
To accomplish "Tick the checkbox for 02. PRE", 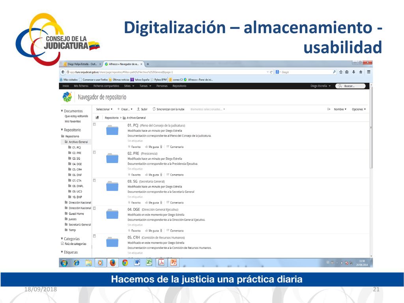I will pos(95,153).
